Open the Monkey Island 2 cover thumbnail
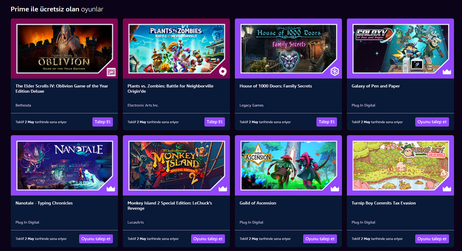This screenshot has width=462, height=251. (176, 165)
